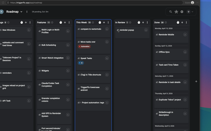Open settings gear in top toolbar
The height and width of the screenshot is (131, 211).
(x=182, y=12)
